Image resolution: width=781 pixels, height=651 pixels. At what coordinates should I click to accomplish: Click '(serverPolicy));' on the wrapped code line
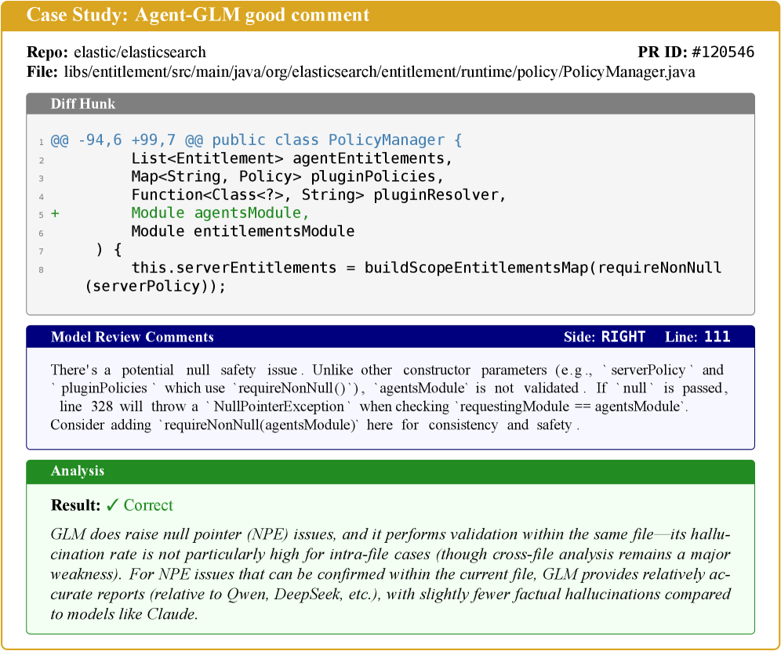pyautogui.click(x=155, y=286)
